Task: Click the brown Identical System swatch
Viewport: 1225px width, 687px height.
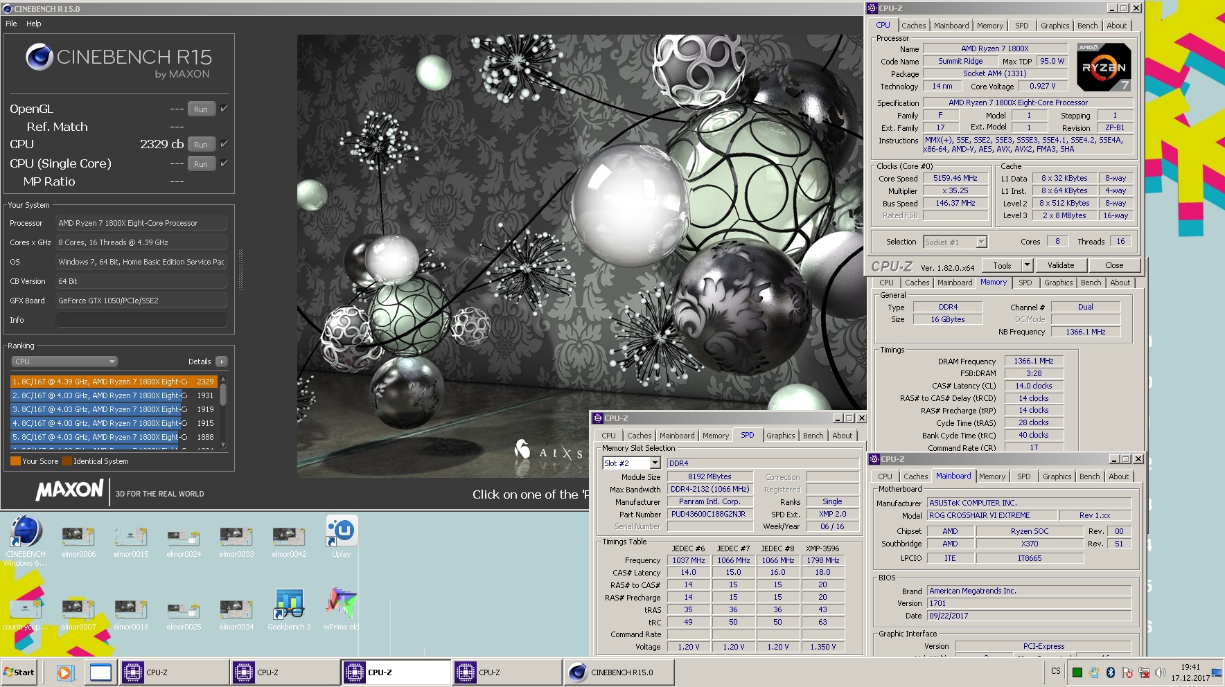Action: click(x=67, y=461)
